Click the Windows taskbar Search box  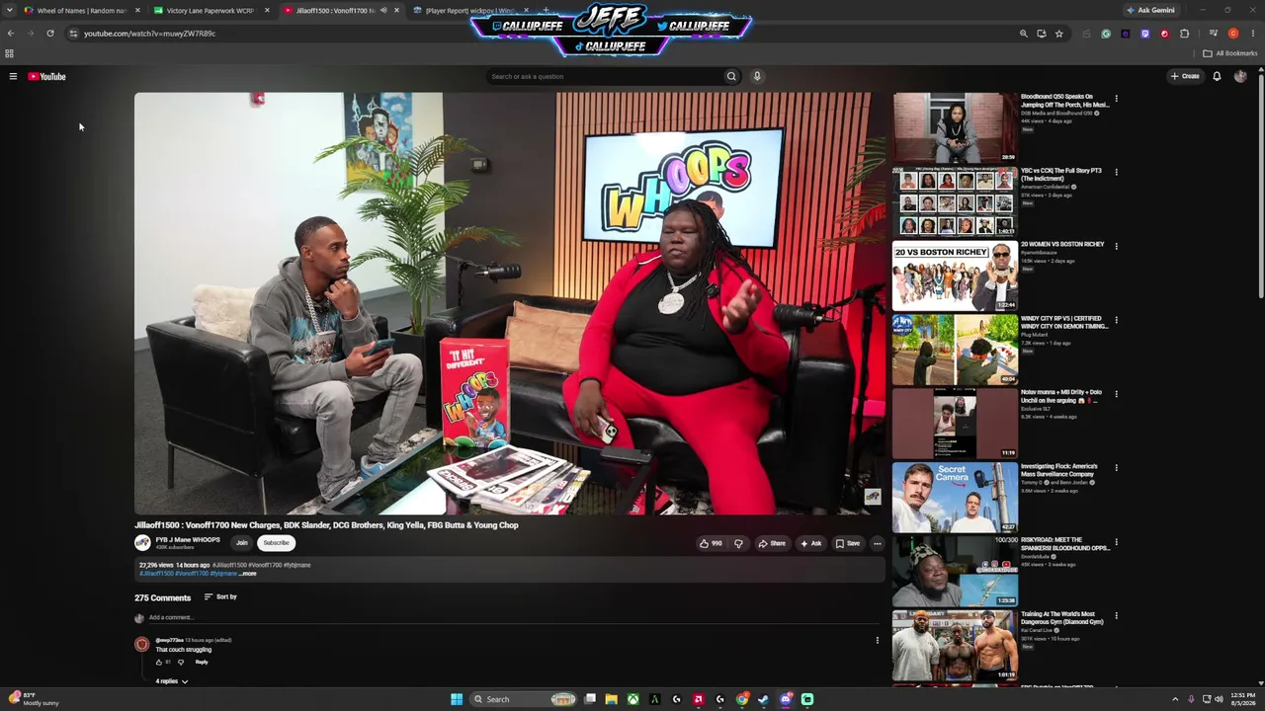(x=524, y=699)
